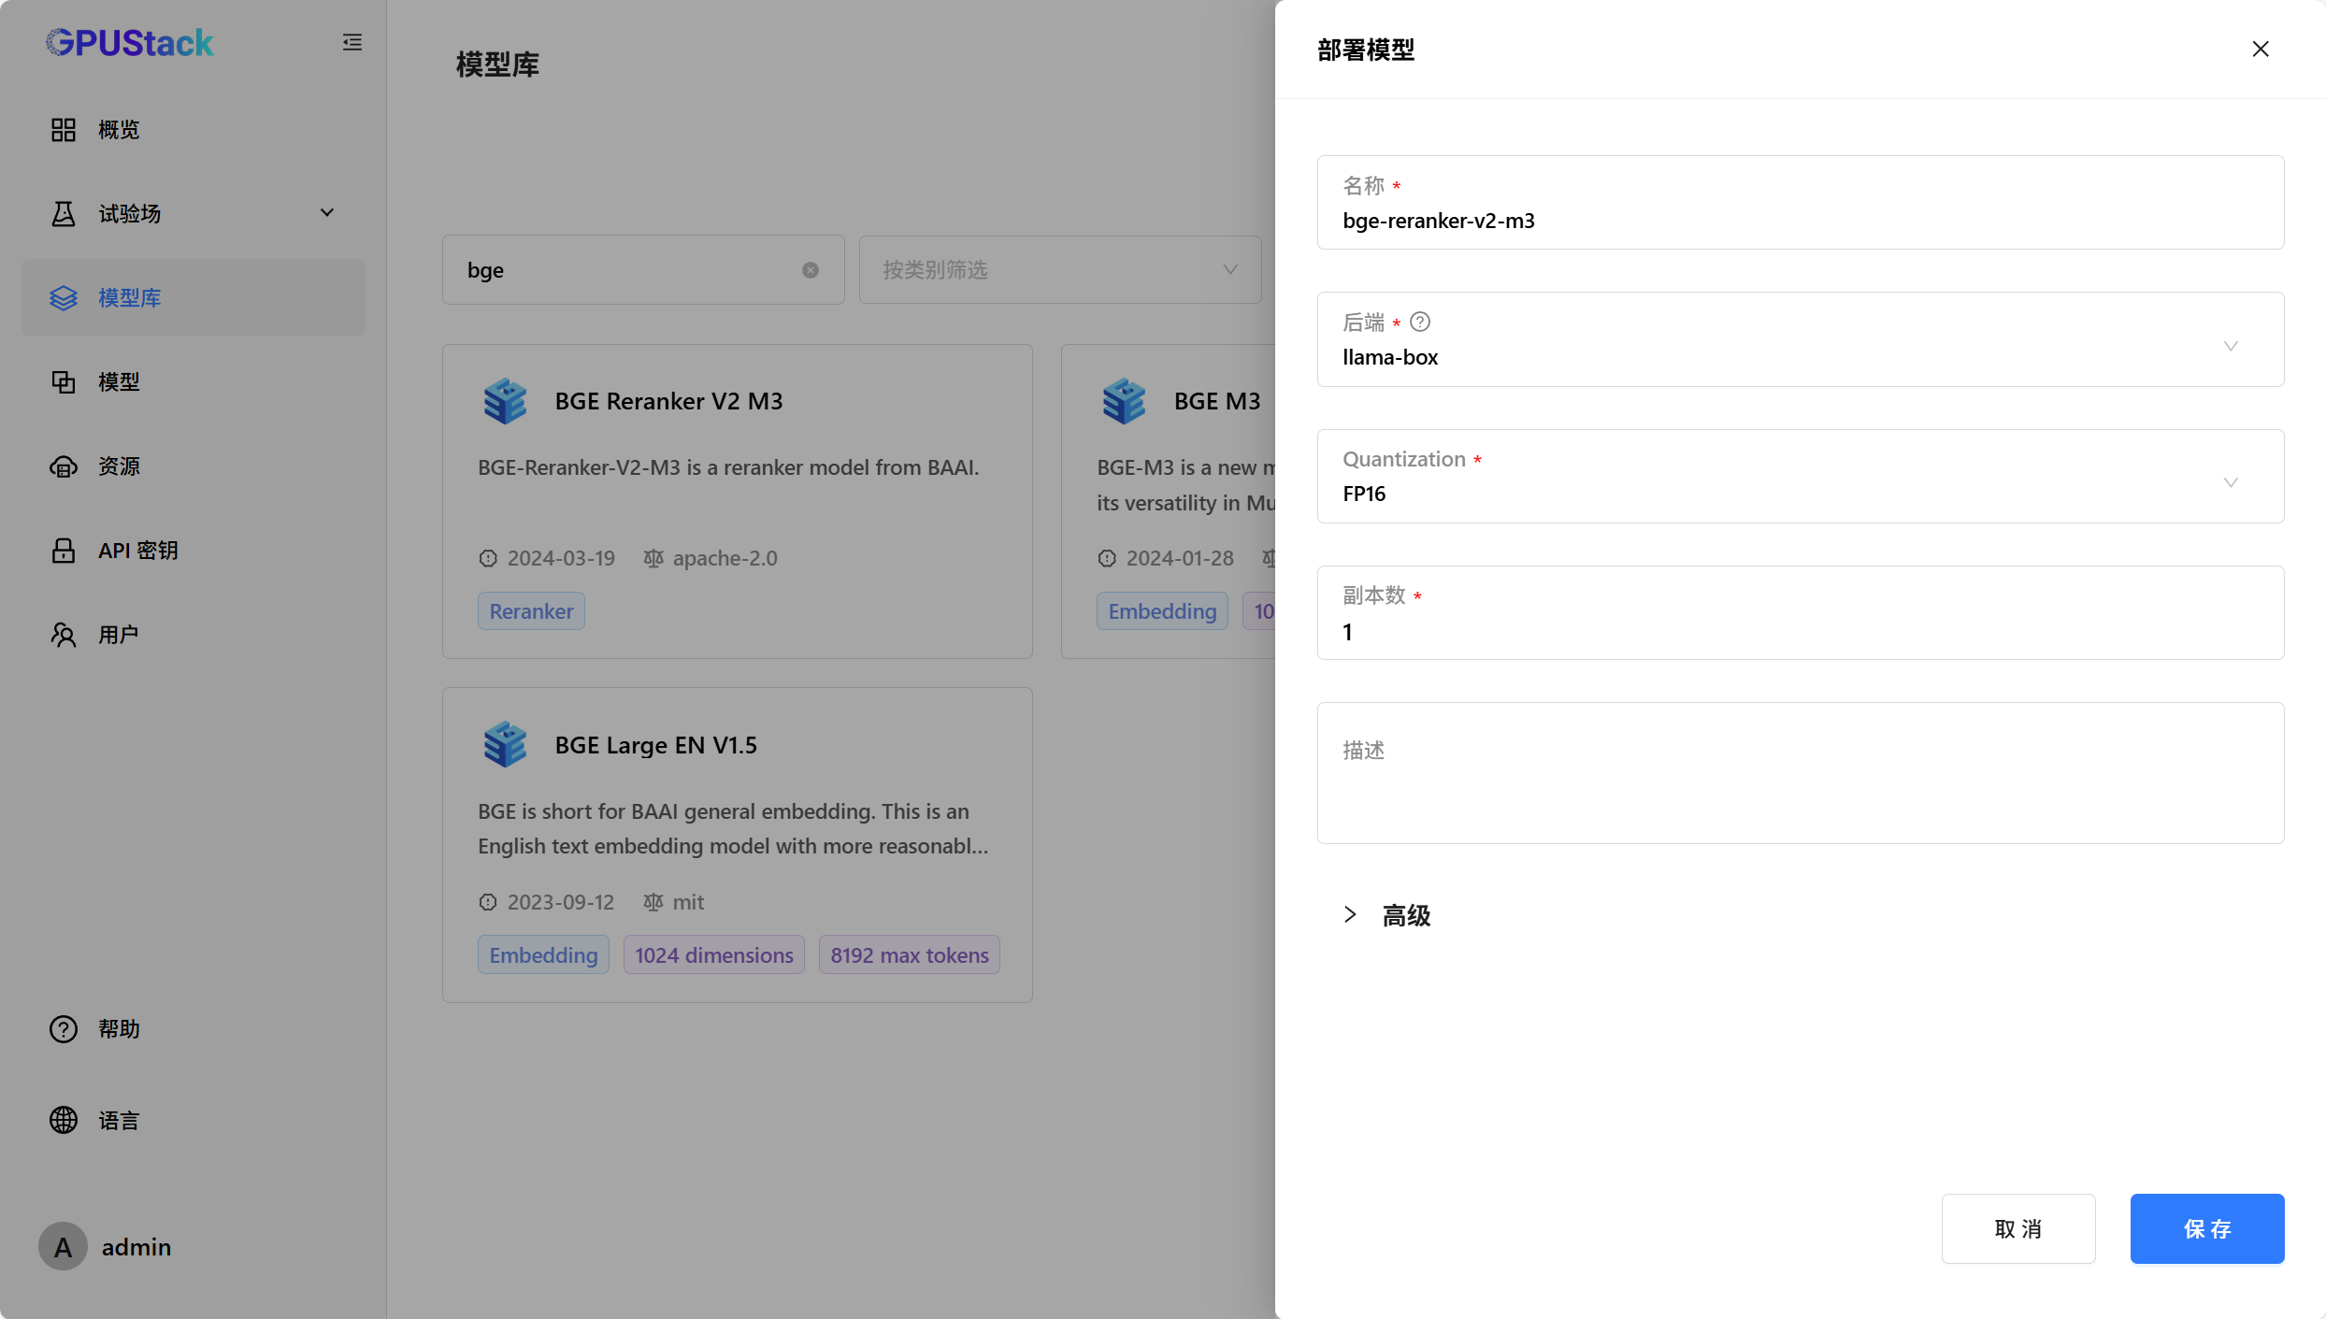Open the 语言 language globe icon
Screen dimensions: 2326x1319
click(x=63, y=1119)
